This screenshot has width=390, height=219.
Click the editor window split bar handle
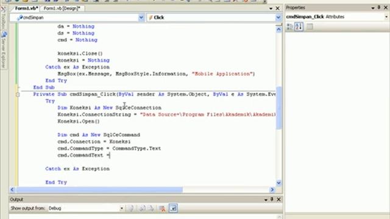278,24
